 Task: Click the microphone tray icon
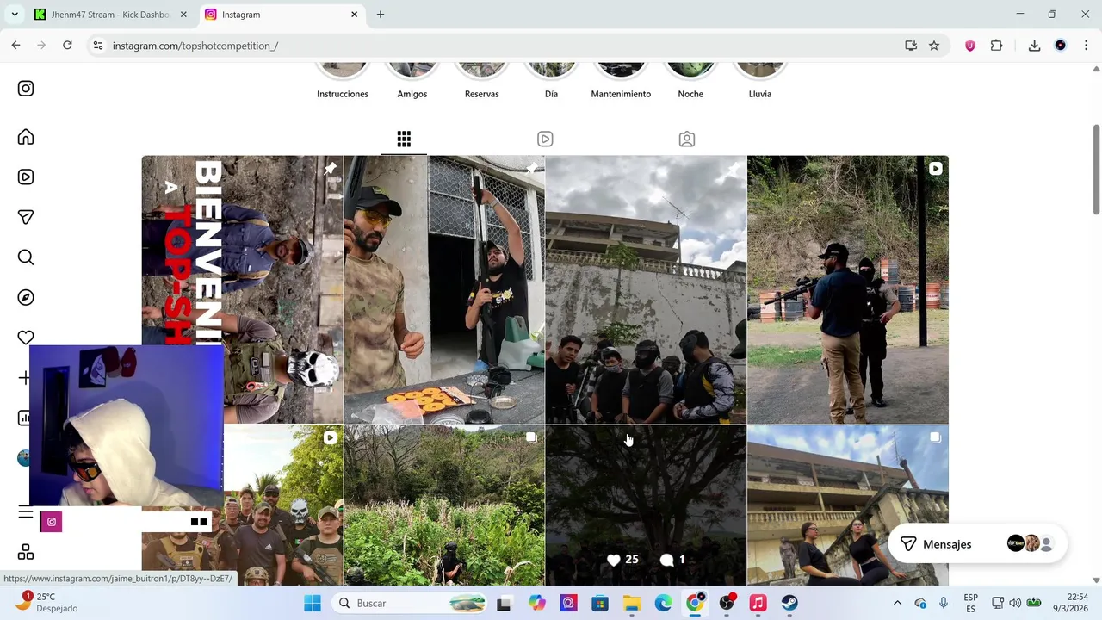944,603
